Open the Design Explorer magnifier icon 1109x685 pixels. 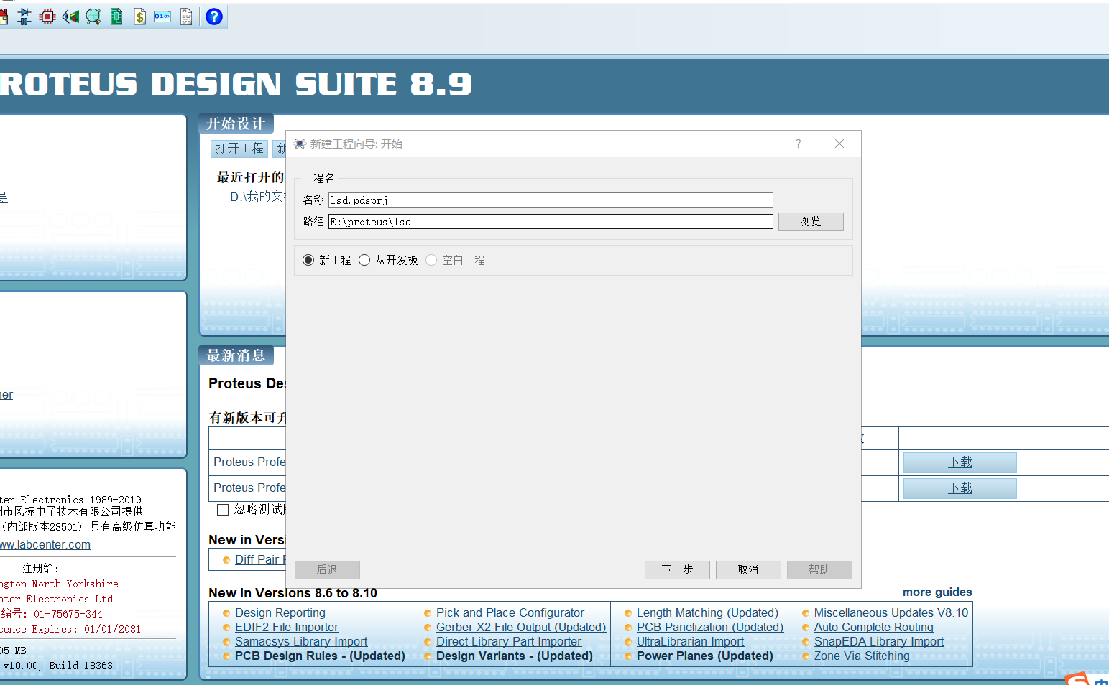point(93,17)
